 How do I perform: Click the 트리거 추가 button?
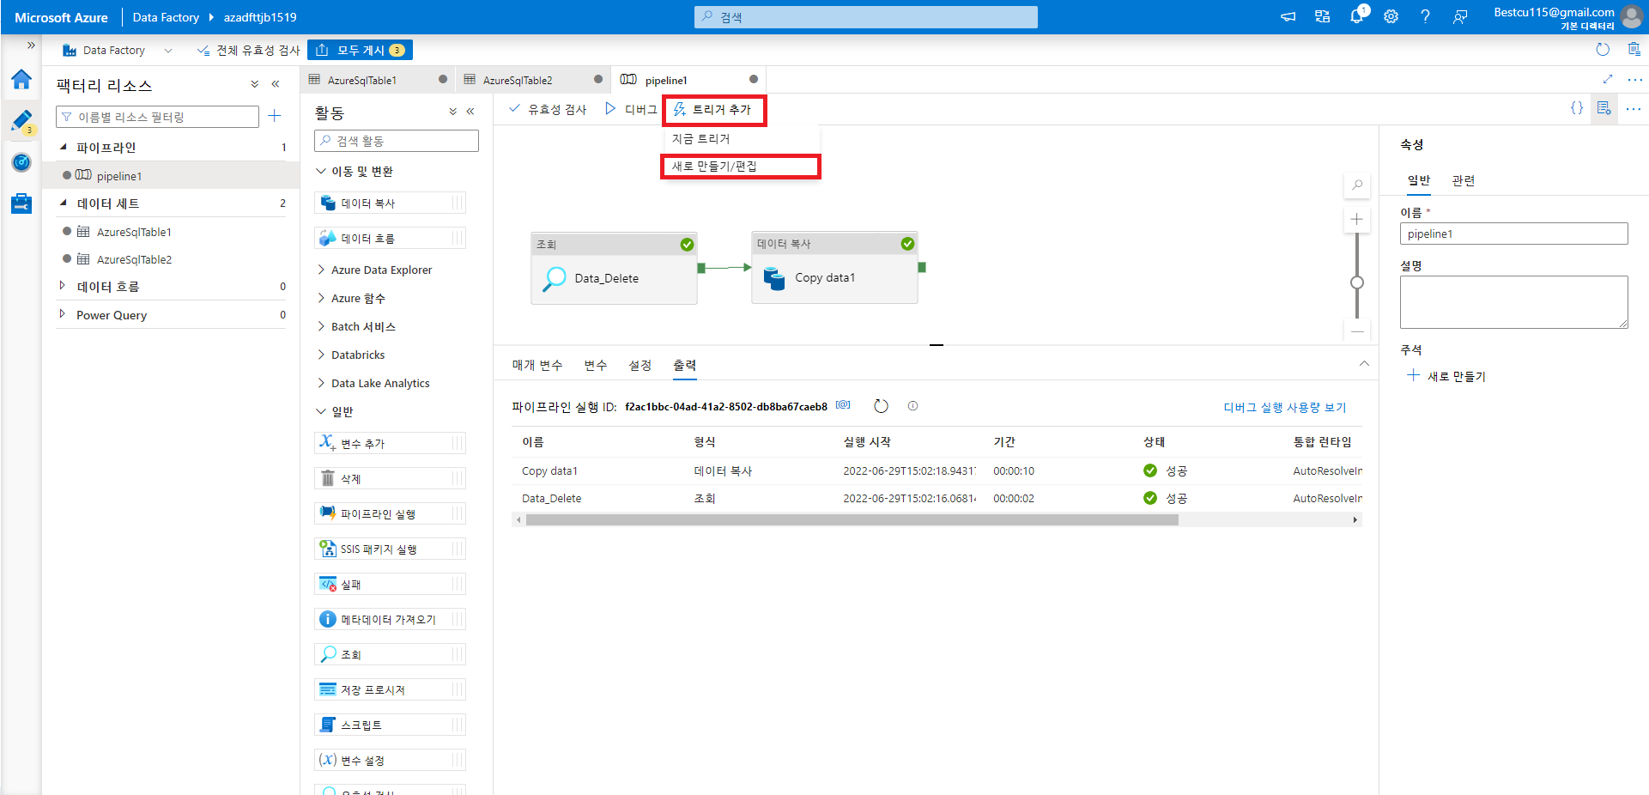coord(712,109)
